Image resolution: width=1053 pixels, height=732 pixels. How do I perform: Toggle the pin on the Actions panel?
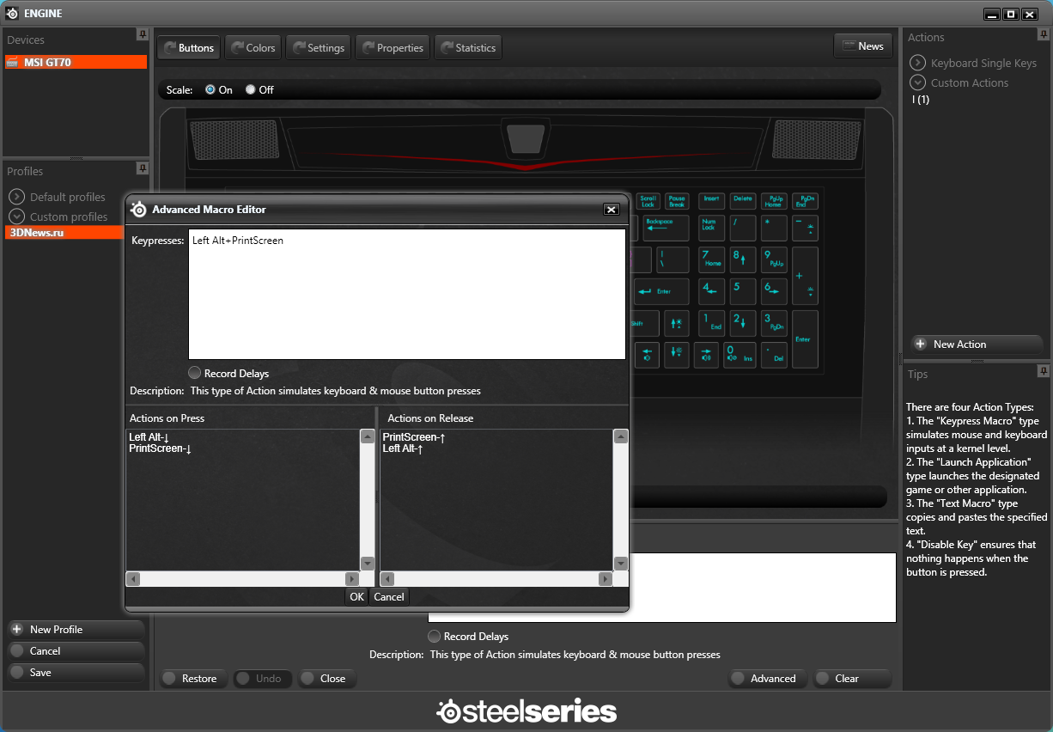point(1044,35)
